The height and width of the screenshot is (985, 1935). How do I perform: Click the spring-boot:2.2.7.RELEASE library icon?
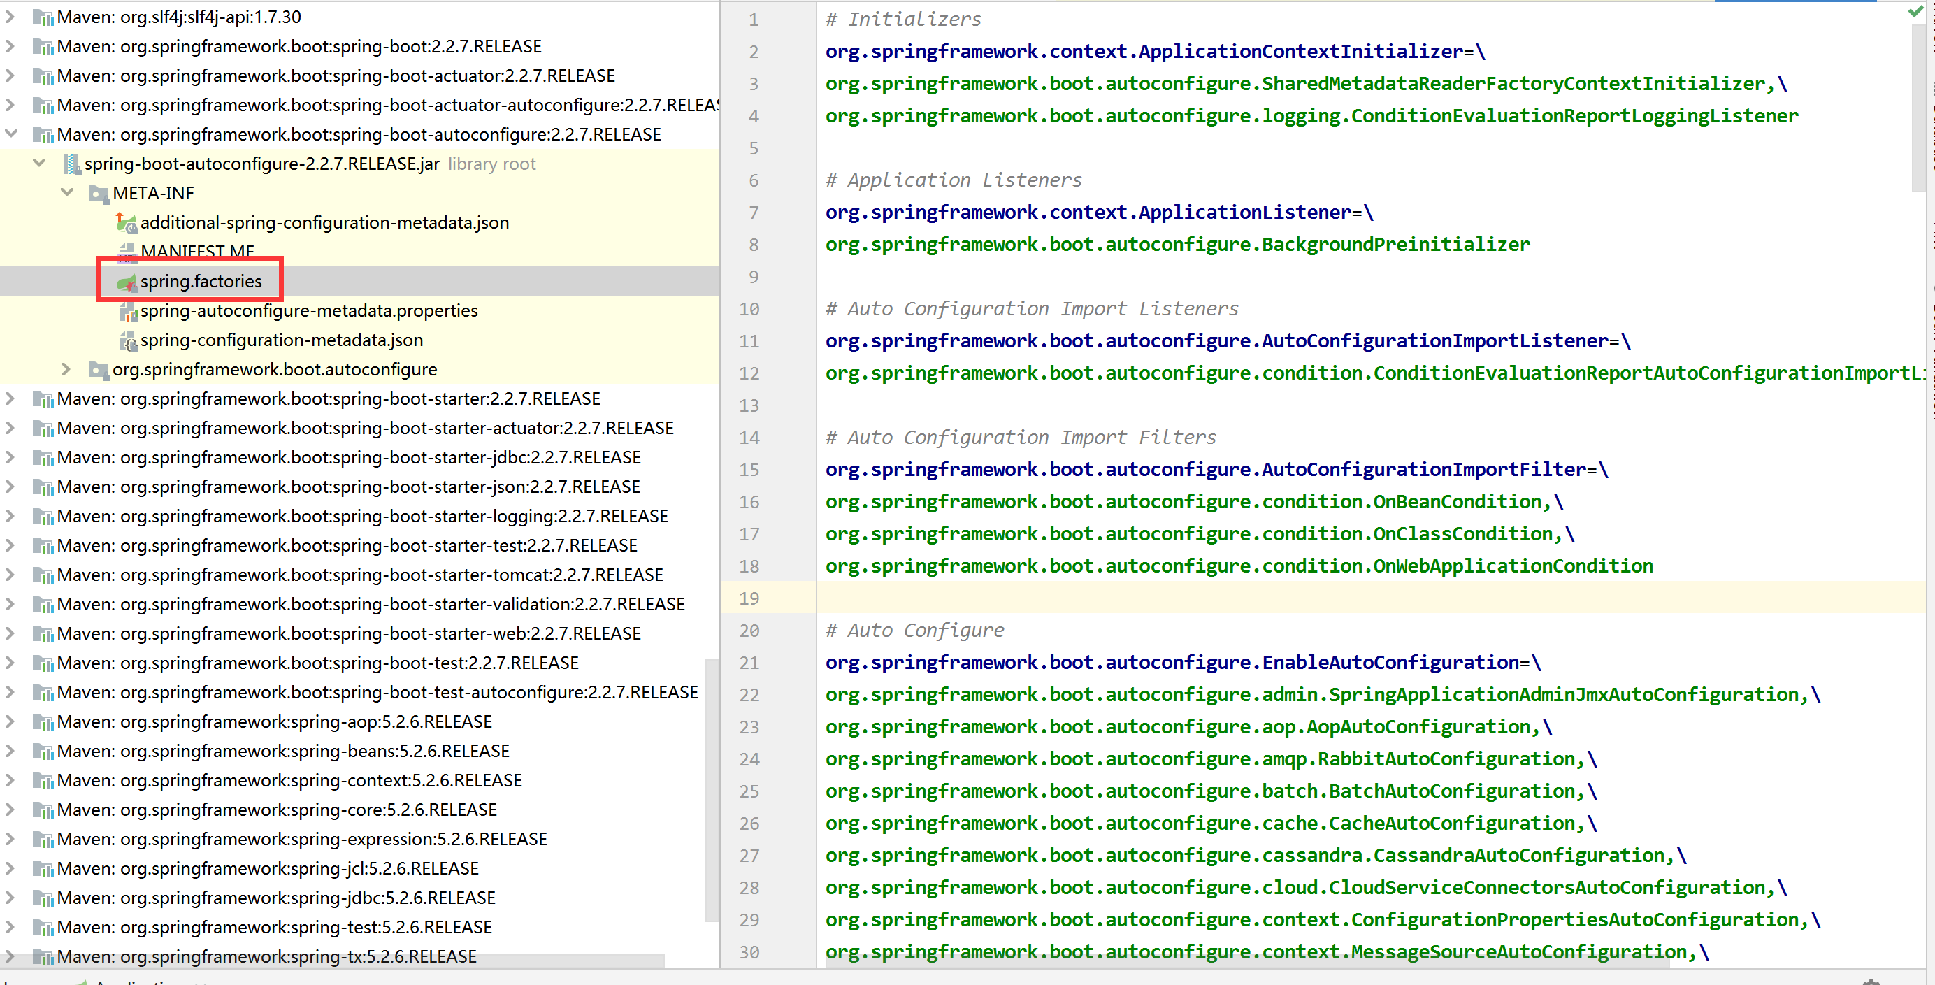(x=43, y=47)
